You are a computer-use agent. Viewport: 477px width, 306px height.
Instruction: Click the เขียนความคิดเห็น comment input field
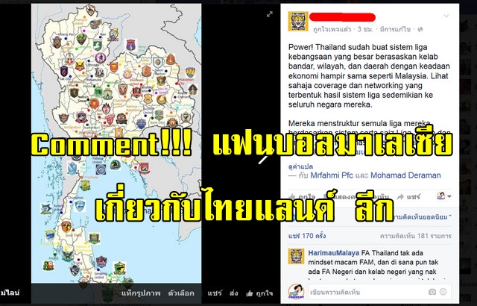pyautogui.click(x=379, y=292)
